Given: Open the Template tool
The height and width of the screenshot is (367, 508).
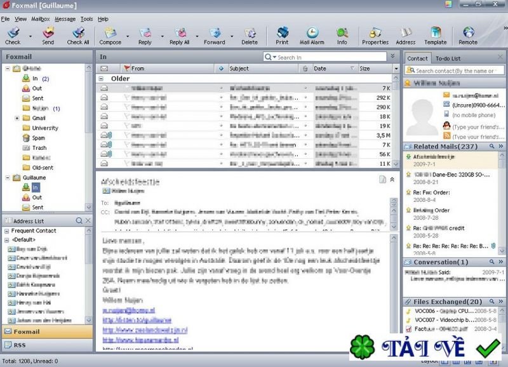Looking at the screenshot, I should click(x=436, y=36).
